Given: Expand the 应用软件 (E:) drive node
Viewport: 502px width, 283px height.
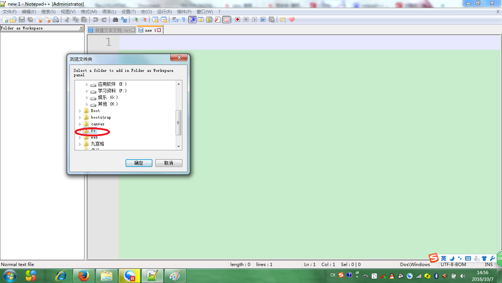Looking at the screenshot, I should 87,84.
